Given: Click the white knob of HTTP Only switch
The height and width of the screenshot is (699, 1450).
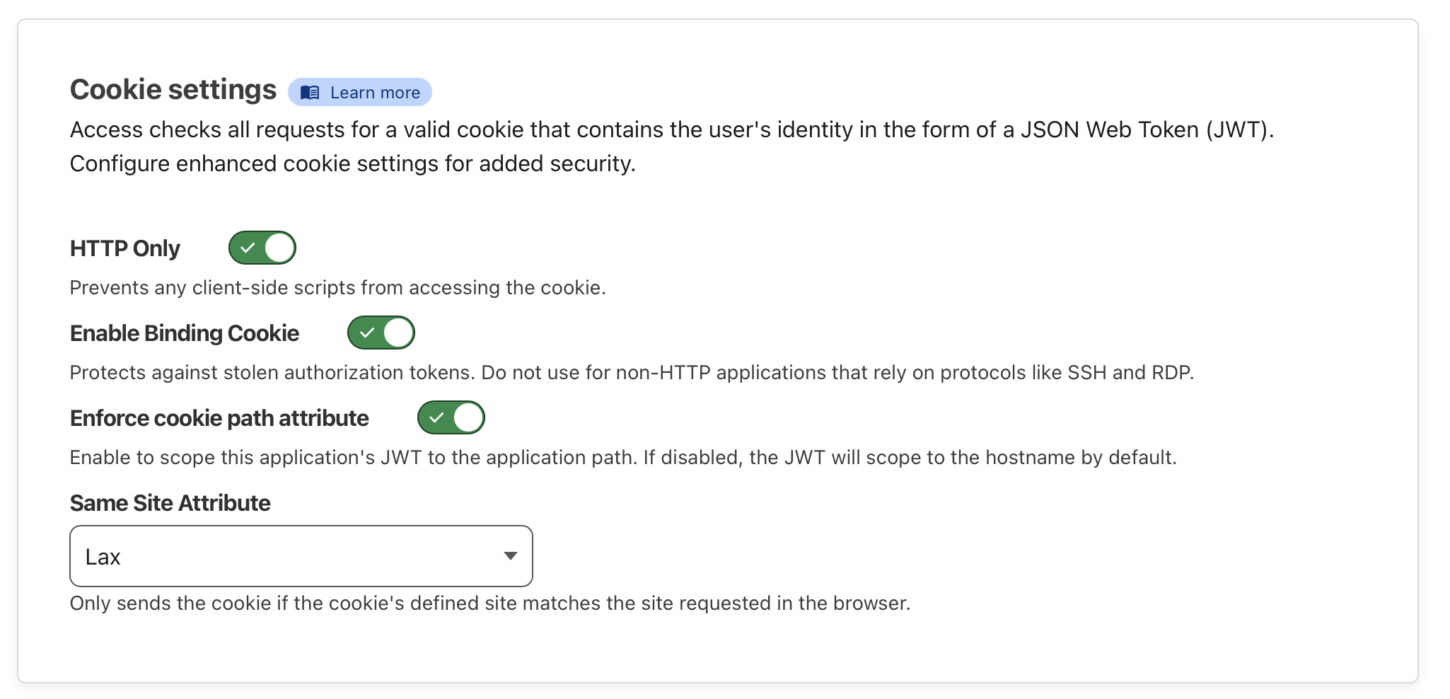Looking at the screenshot, I should click(x=279, y=248).
